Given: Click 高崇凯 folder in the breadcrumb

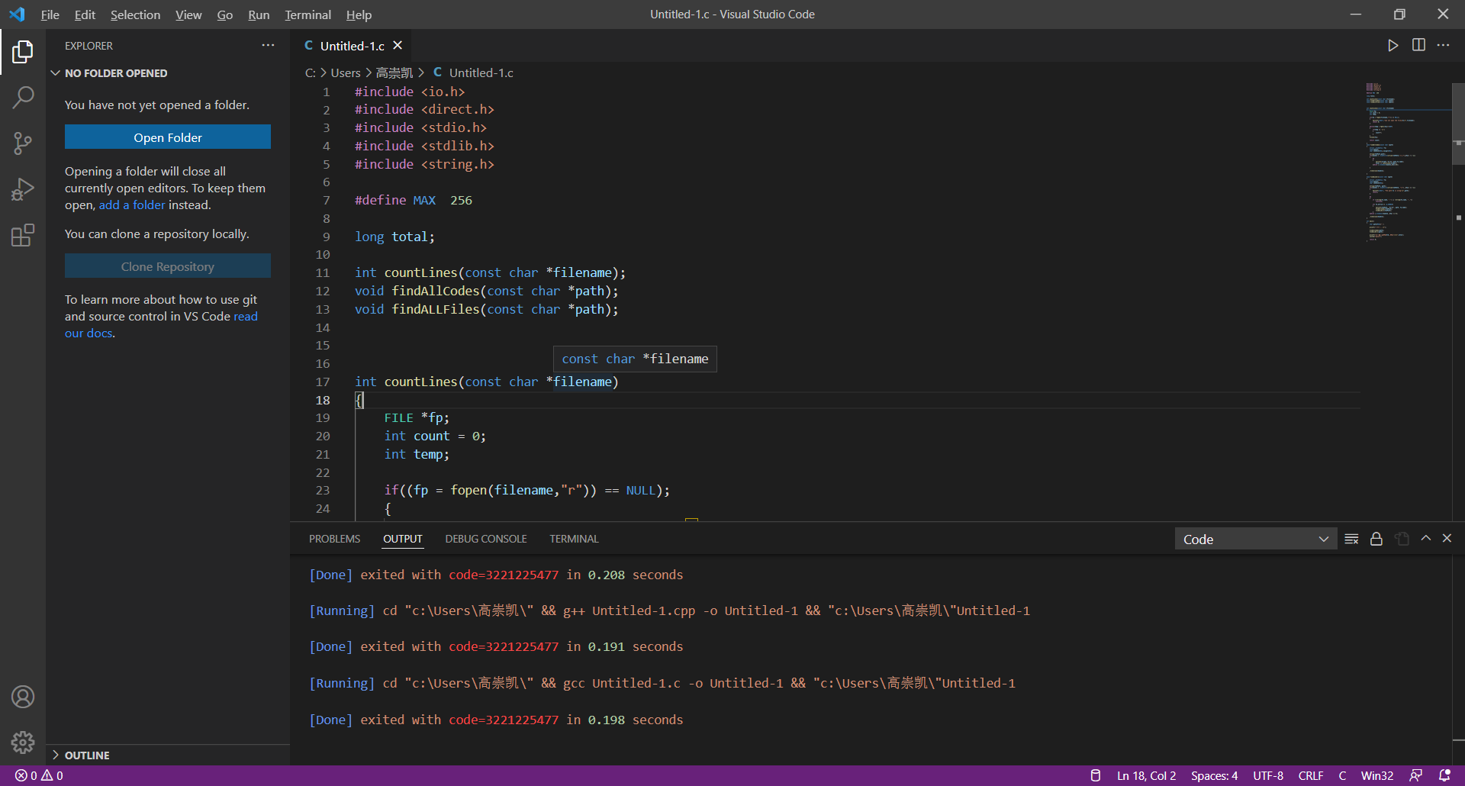Looking at the screenshot, I should tap(394, 72).
